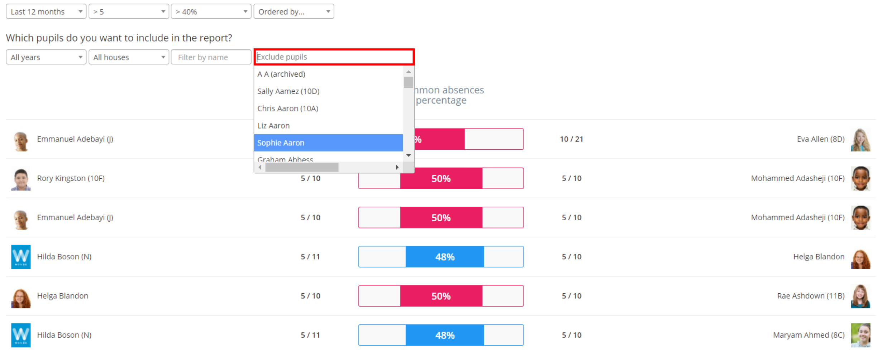This screenshot has height=356, width=882.
Task: Click Rae Ashdown's avatar photo
Action: 860,296
